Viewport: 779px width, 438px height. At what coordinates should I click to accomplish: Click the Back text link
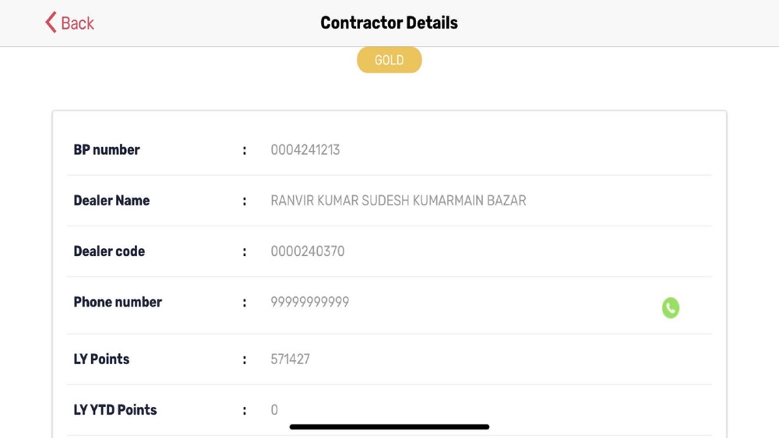(x=77, y=23)
